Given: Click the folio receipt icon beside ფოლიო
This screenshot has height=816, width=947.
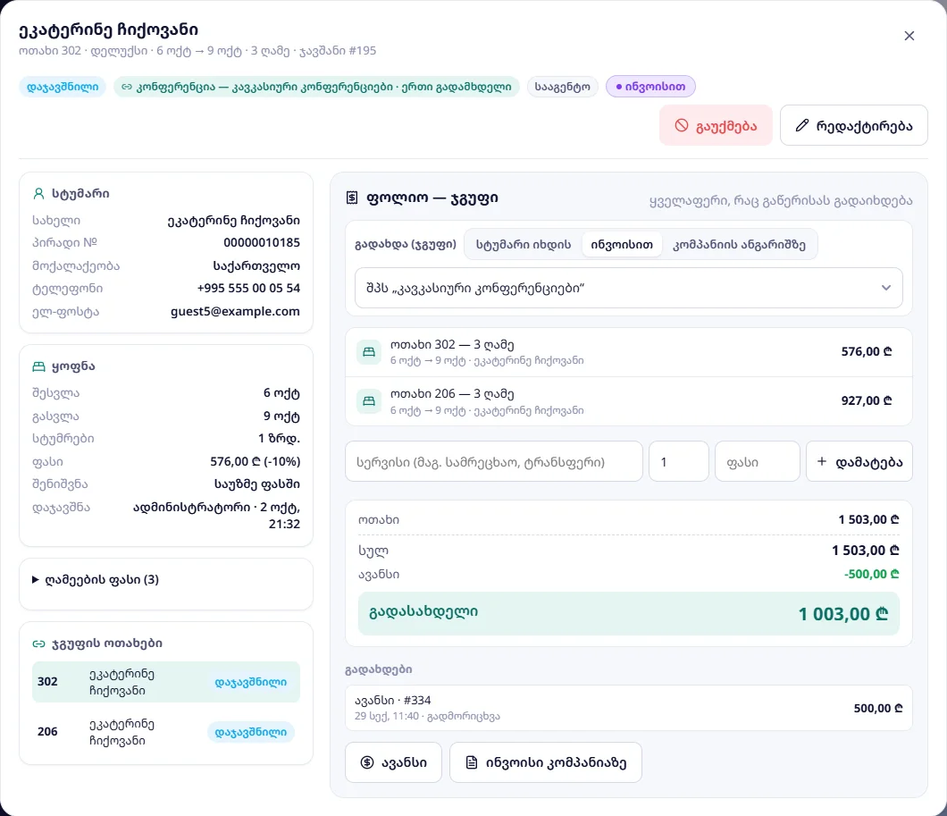Looking at the screenshot, I should (351, 198).
